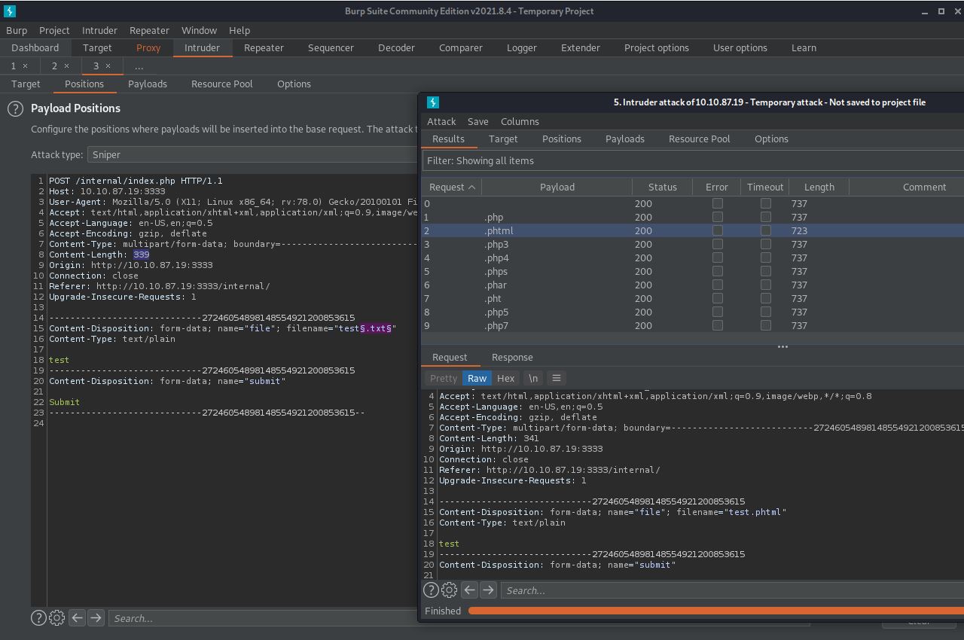This screenshot has height=640, width=964.
Task: Open the Save menu in attack window
Action: [x=478, y=121]
